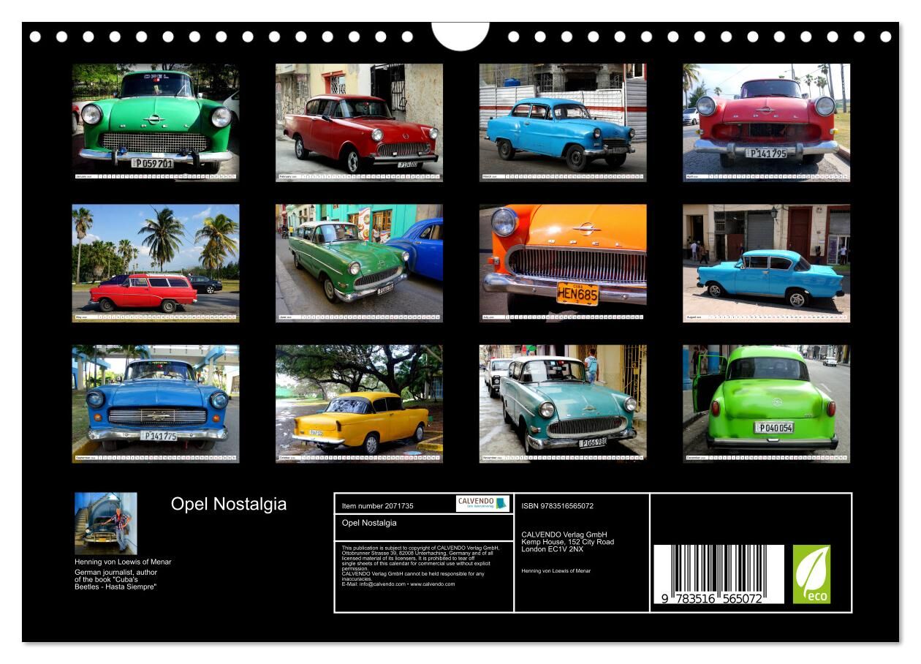Select the March blue Opel side photo
Screen dimensions: 921x664
coord(563,118)
